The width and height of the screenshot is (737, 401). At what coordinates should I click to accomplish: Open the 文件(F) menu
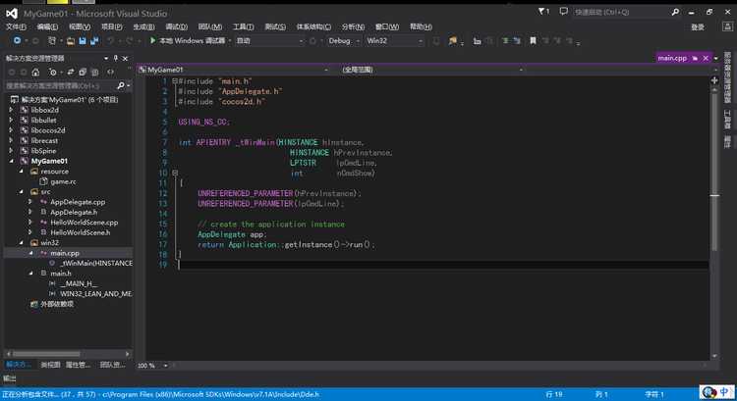[16, 26]
